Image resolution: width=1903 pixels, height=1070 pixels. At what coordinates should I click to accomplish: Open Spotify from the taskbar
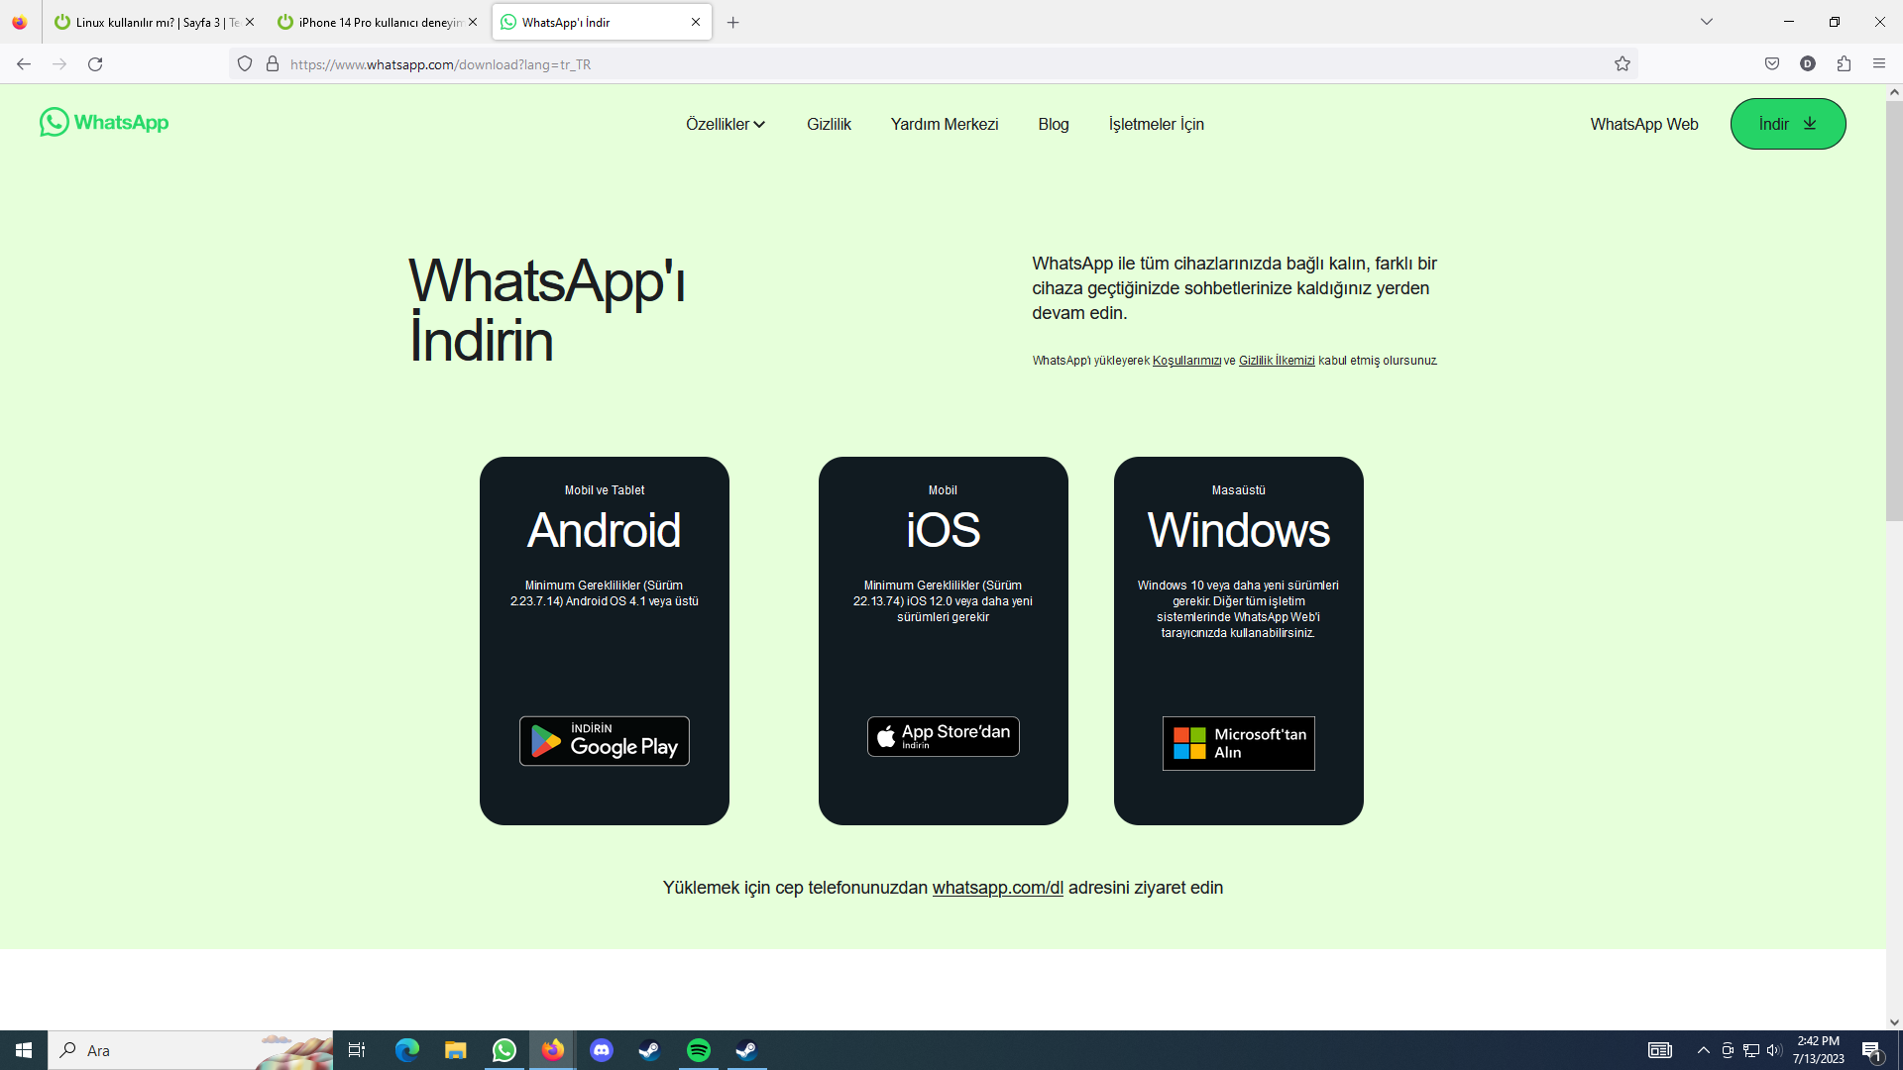point(699,1050)
